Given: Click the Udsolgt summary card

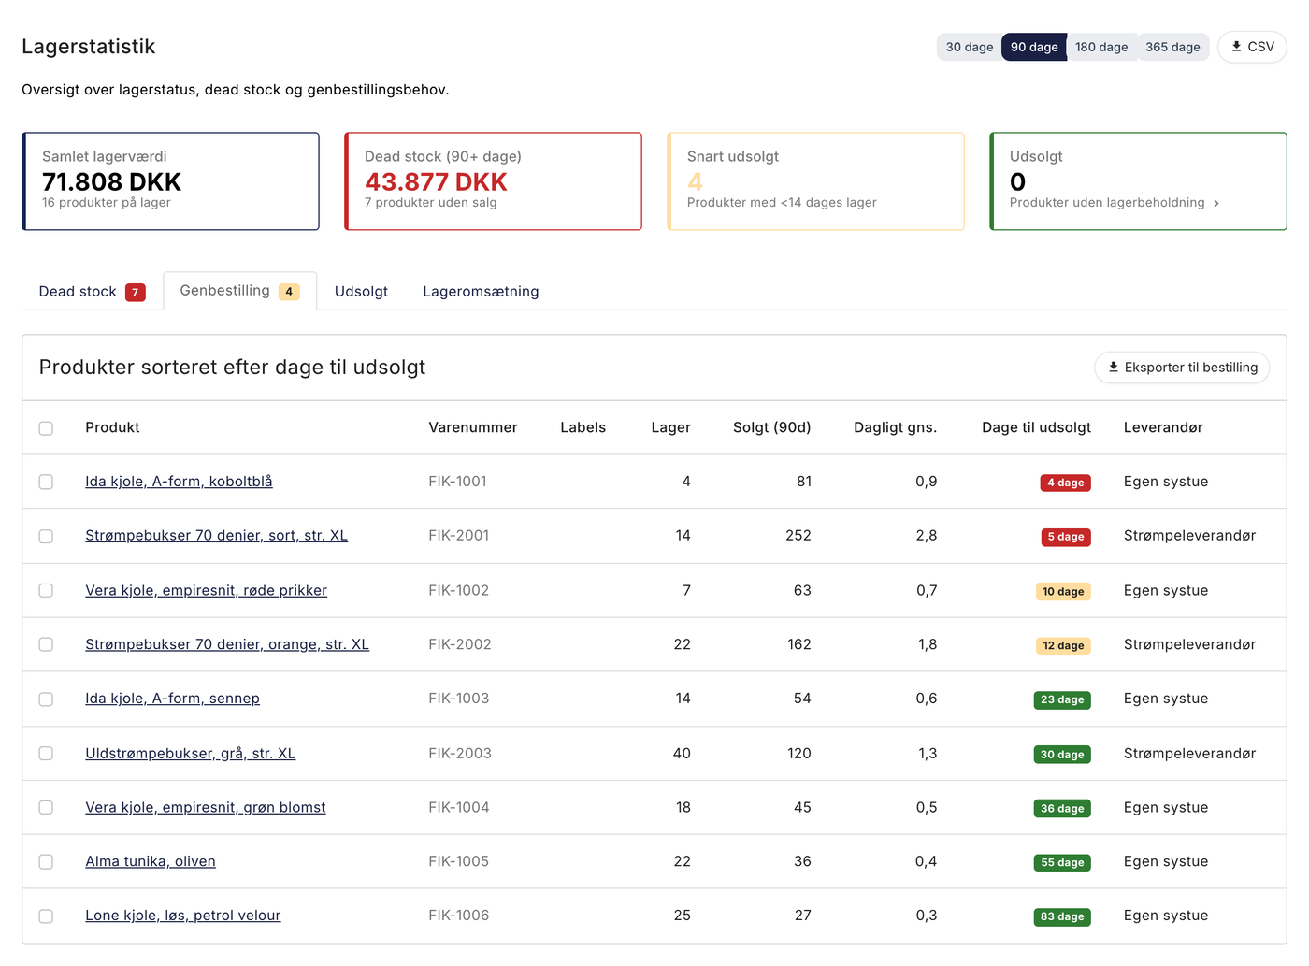Looking at the screenshot, I should pos(1138,181).
